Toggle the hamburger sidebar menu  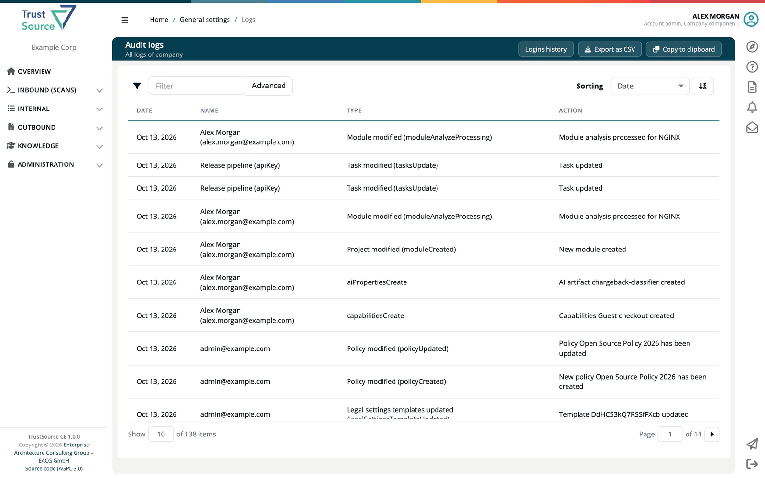click(125, 20)
